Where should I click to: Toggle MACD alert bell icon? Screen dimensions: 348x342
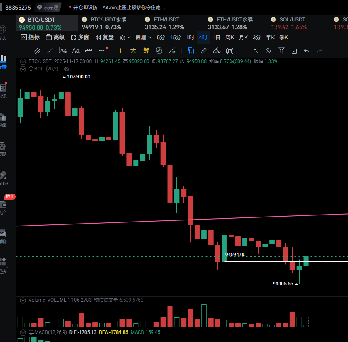pos(31,332)
